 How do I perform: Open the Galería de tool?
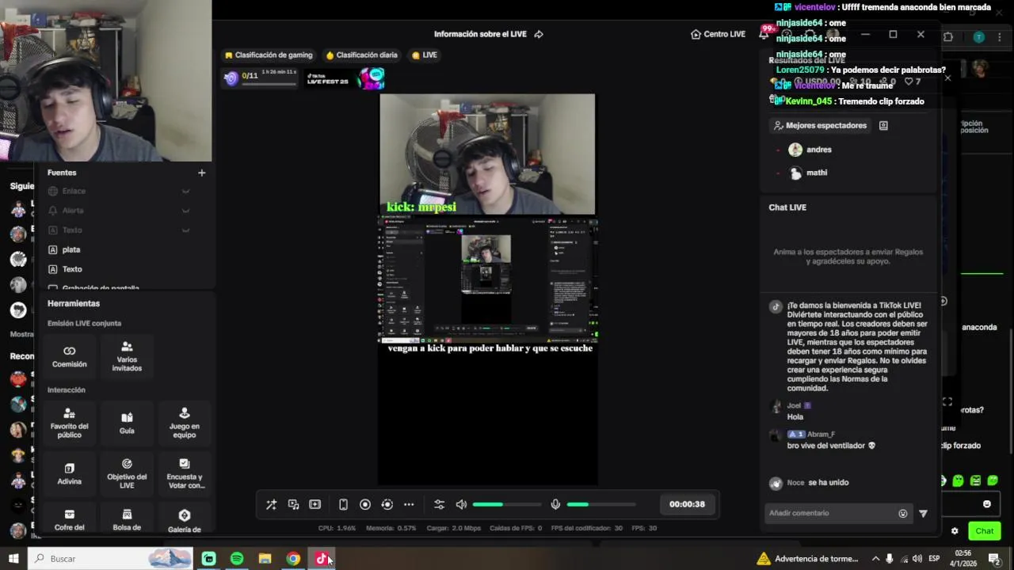coord(184,519)
